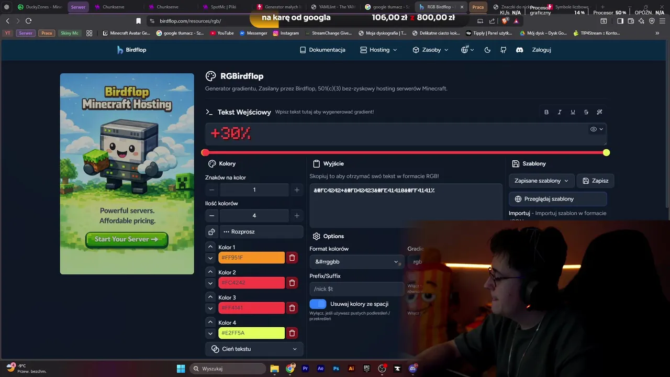Click the Zaloguj login link
The width and height of the screenshot is (670, 377).
541,50
